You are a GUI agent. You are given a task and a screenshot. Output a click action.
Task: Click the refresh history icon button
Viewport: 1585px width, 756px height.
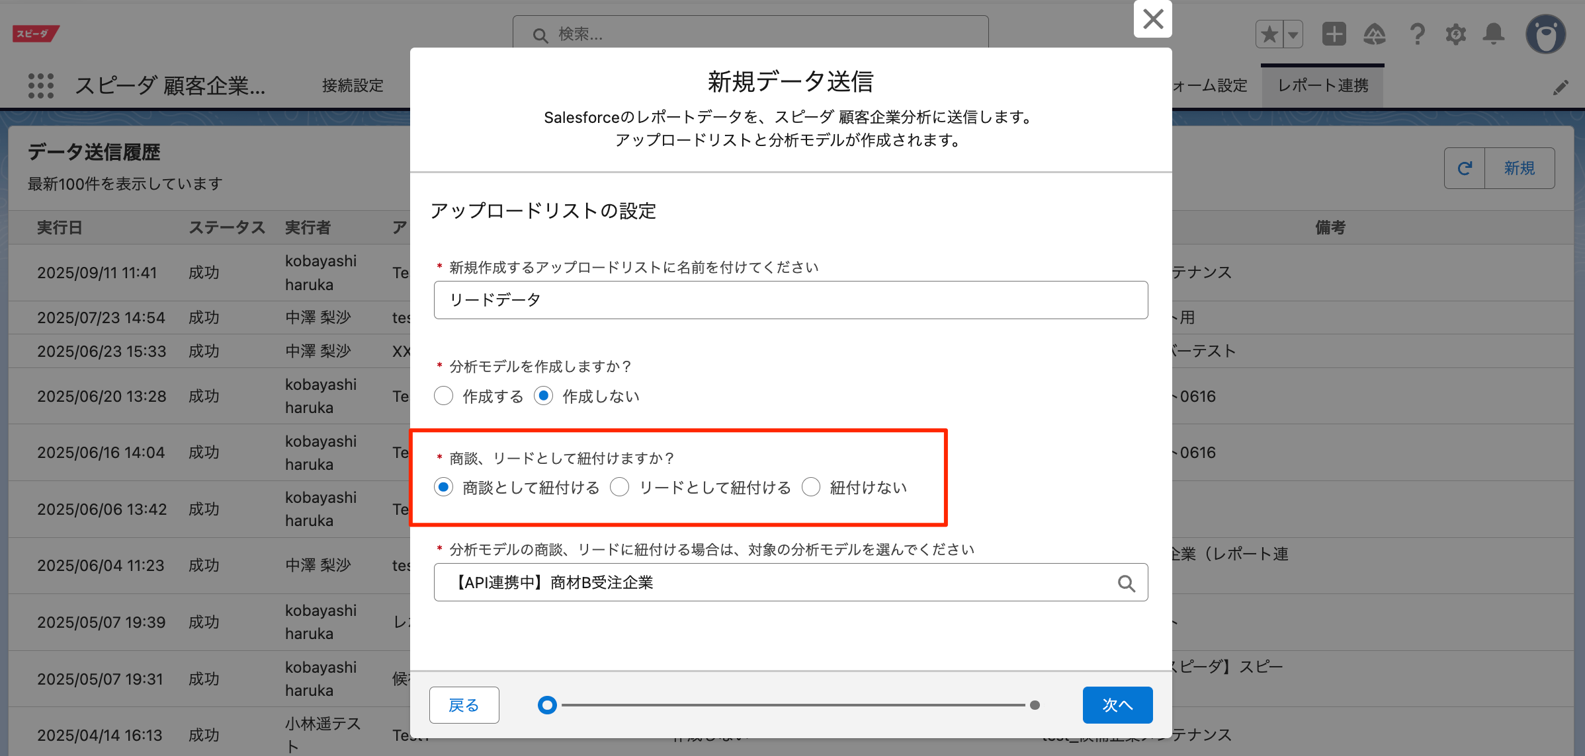tap(1465, 169)
